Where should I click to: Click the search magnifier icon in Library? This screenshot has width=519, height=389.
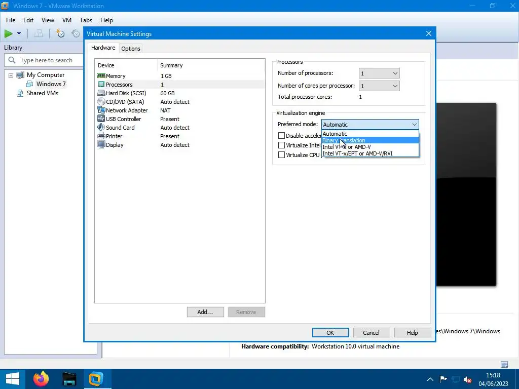[12, 60]
